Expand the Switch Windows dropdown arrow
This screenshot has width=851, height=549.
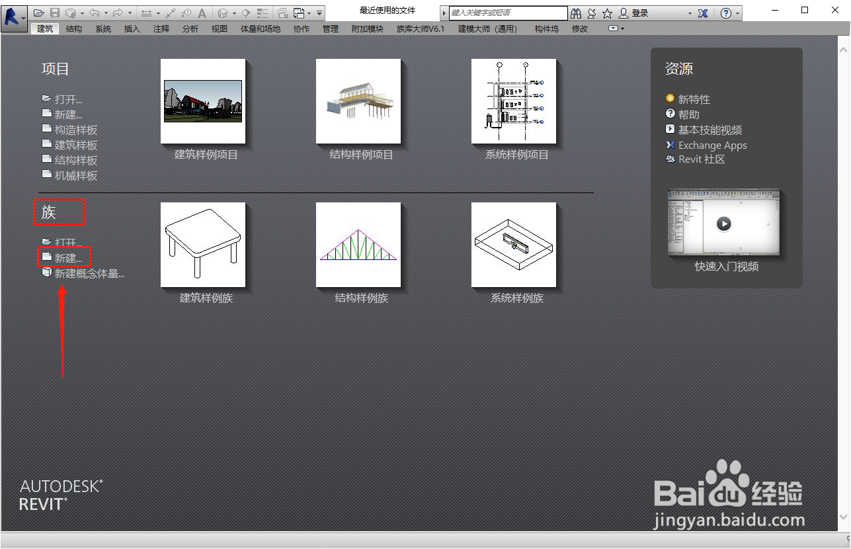[x=309, y=13]
